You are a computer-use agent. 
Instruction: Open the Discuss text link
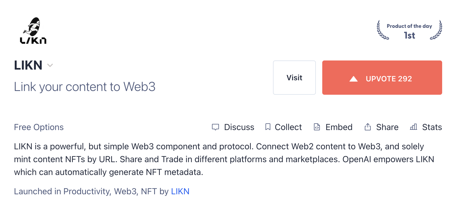tap(239, 127)
